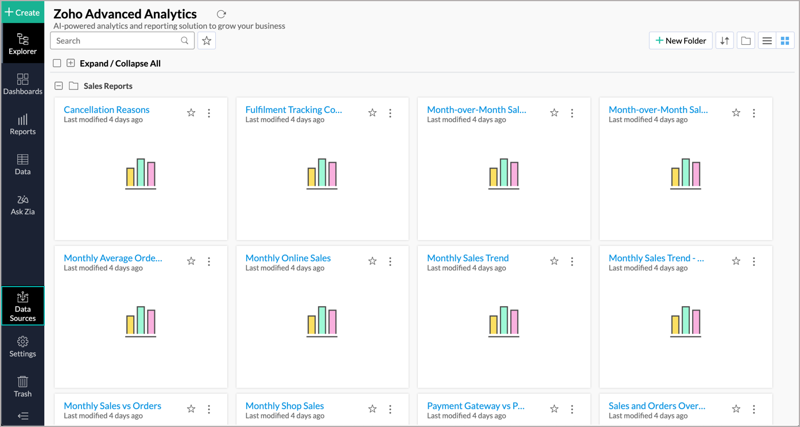This screenshot has height=427, width=800.
Task: Open more options for Monthly Sales Trend
Action: point(572,261)
